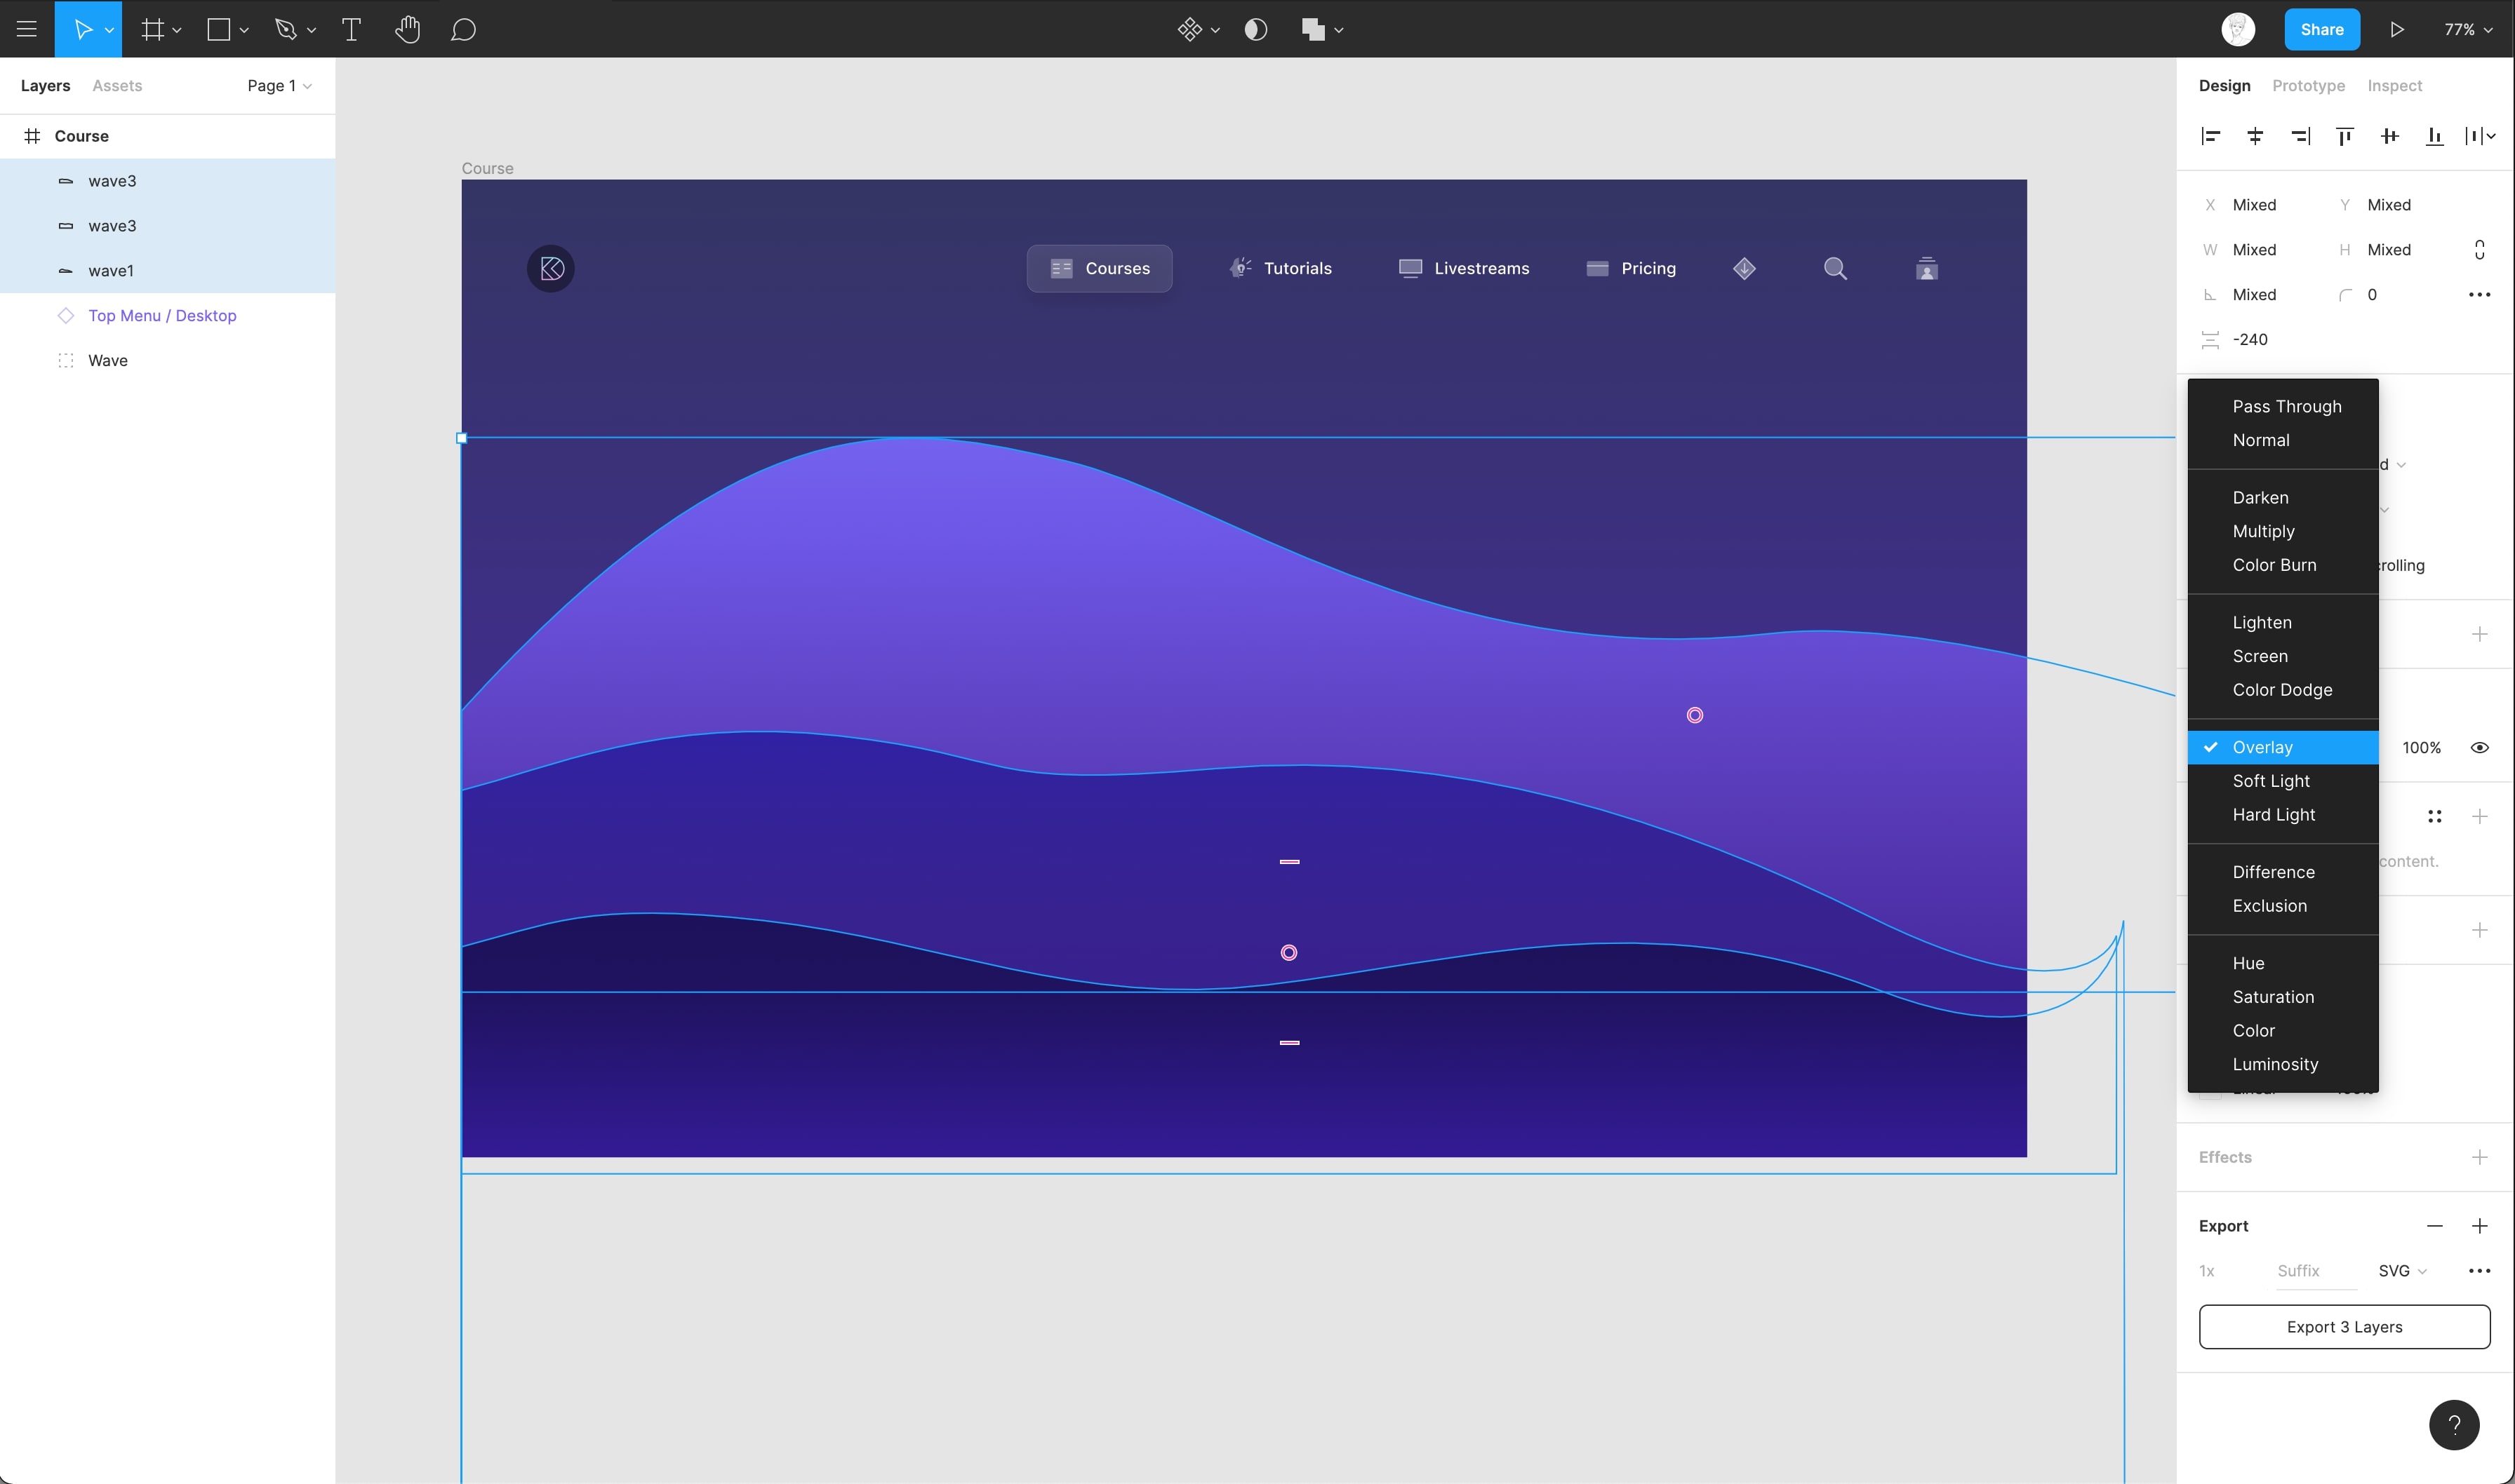Image resolution: width=2515 pixels, height=1484 pixels.
Task: Toggle constrain proportions lock
Action: coord(2479,250)
